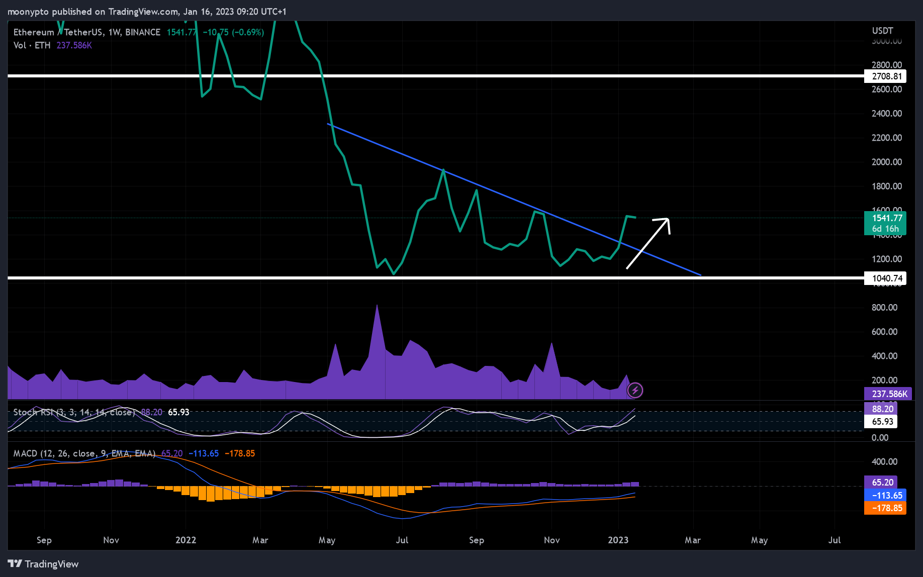Click the MACD axis 400.00 label
This screenshot has width=923, height=577.
(x=884, y=461)
